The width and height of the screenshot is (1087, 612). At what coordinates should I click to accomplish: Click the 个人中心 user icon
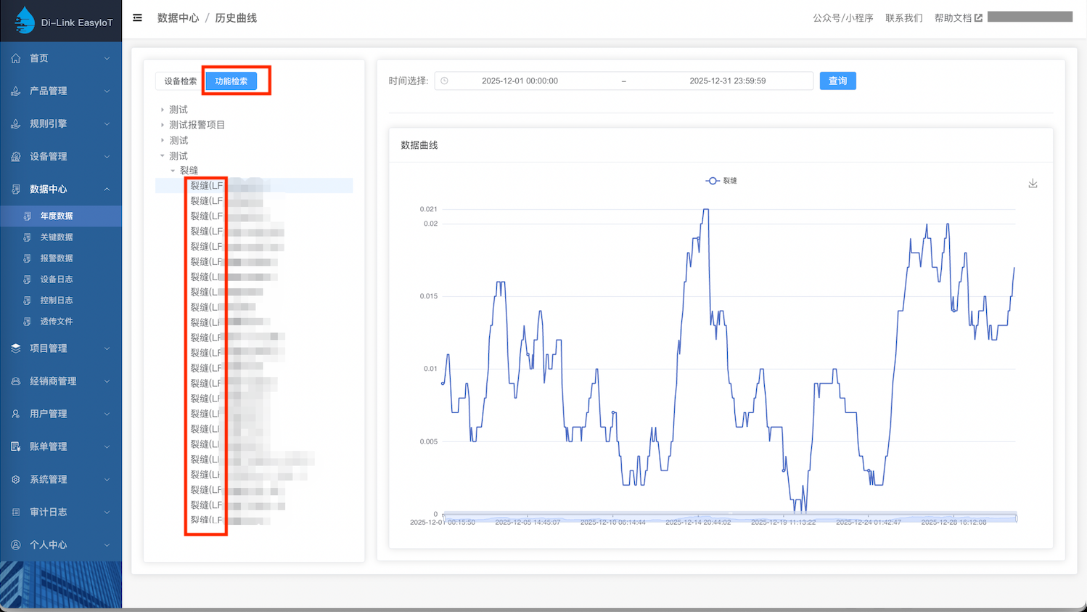16,544
